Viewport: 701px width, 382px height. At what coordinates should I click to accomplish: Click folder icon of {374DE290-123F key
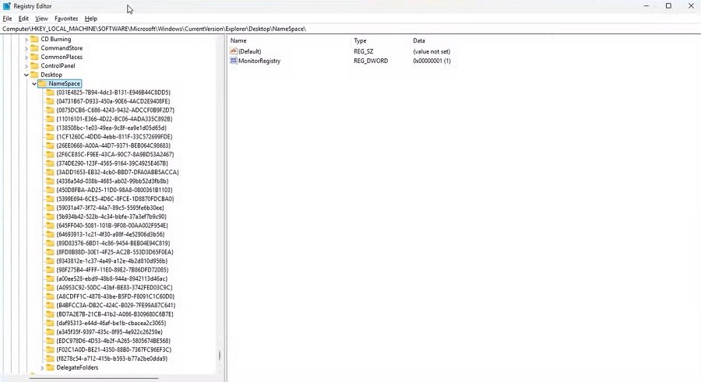coord(50,163)
